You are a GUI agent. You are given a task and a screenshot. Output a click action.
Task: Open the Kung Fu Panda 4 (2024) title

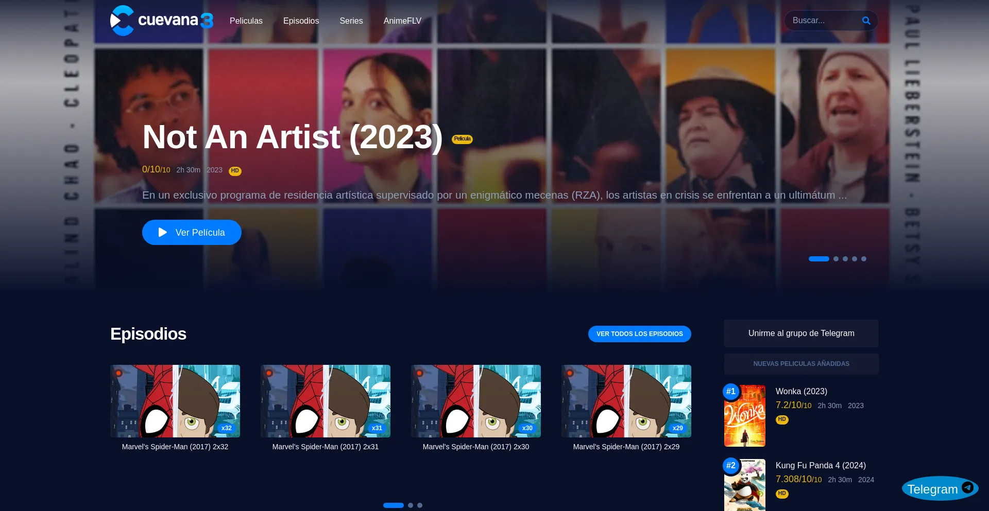[x=821, y=466]
